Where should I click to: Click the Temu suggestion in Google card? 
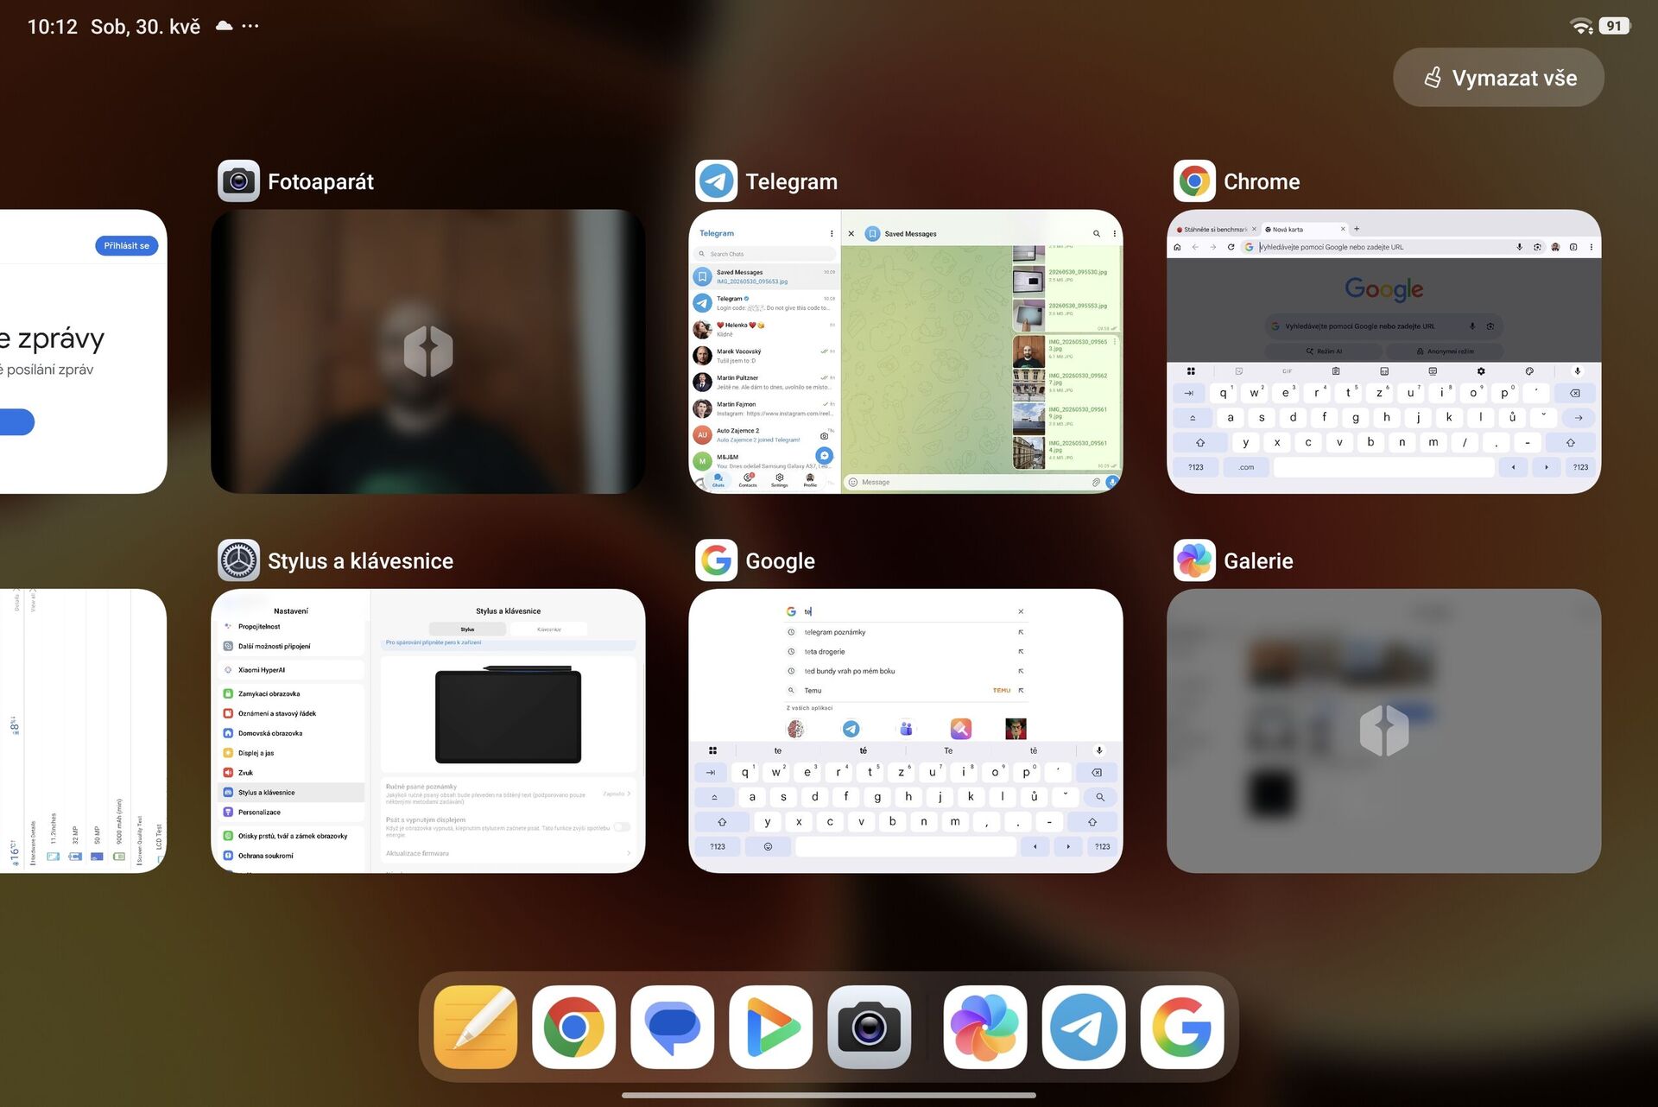[905, 691]
